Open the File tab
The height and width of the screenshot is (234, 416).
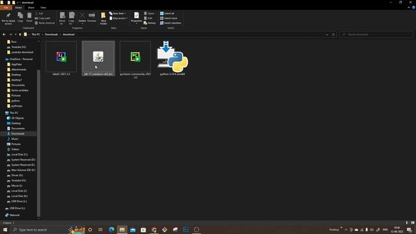(6, 8)
